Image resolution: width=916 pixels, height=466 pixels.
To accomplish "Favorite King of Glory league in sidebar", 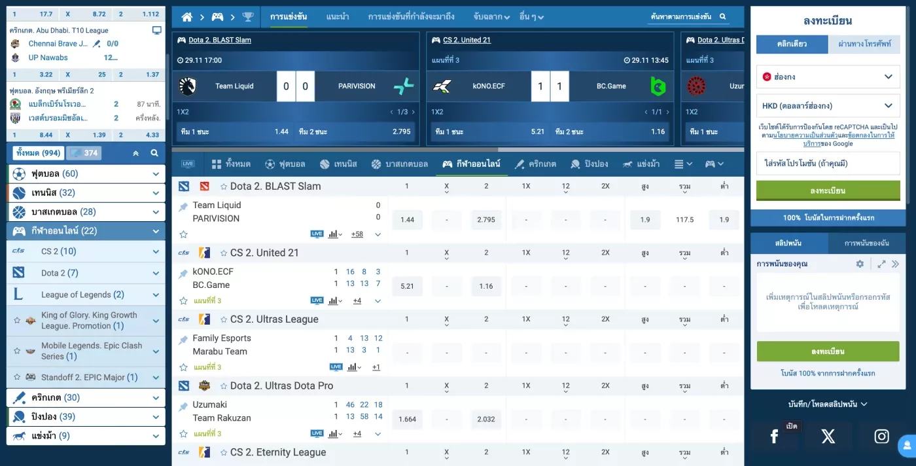I will pos(17,321).
